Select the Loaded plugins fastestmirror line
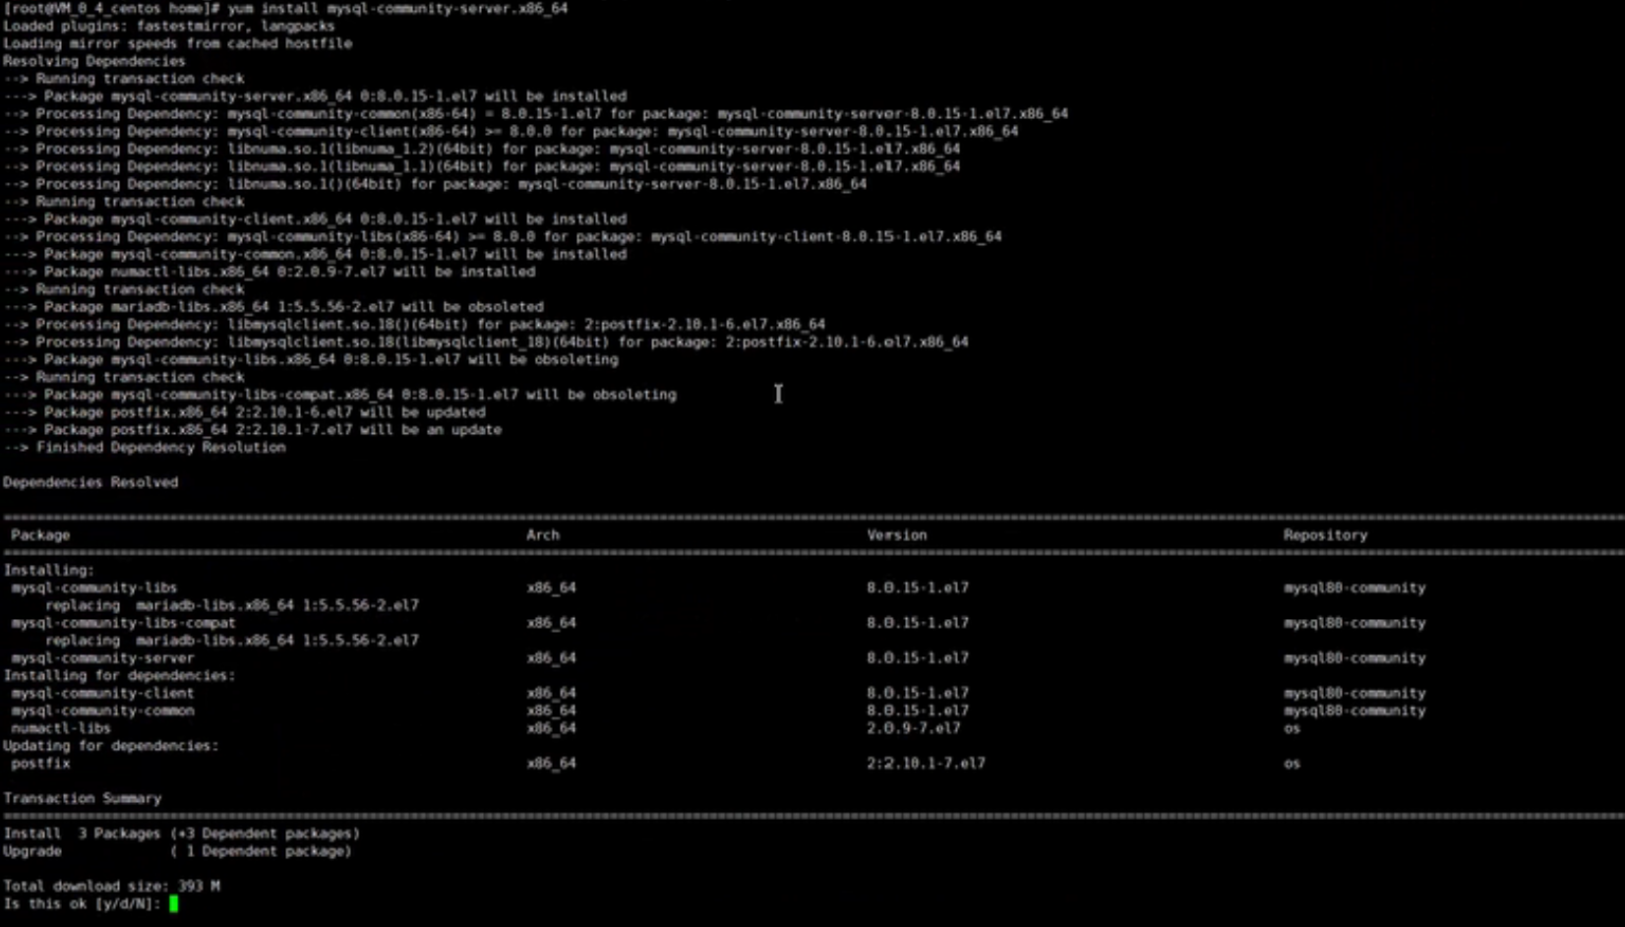The height and width of the screenshot is (927, 1625). coord(167,26)
